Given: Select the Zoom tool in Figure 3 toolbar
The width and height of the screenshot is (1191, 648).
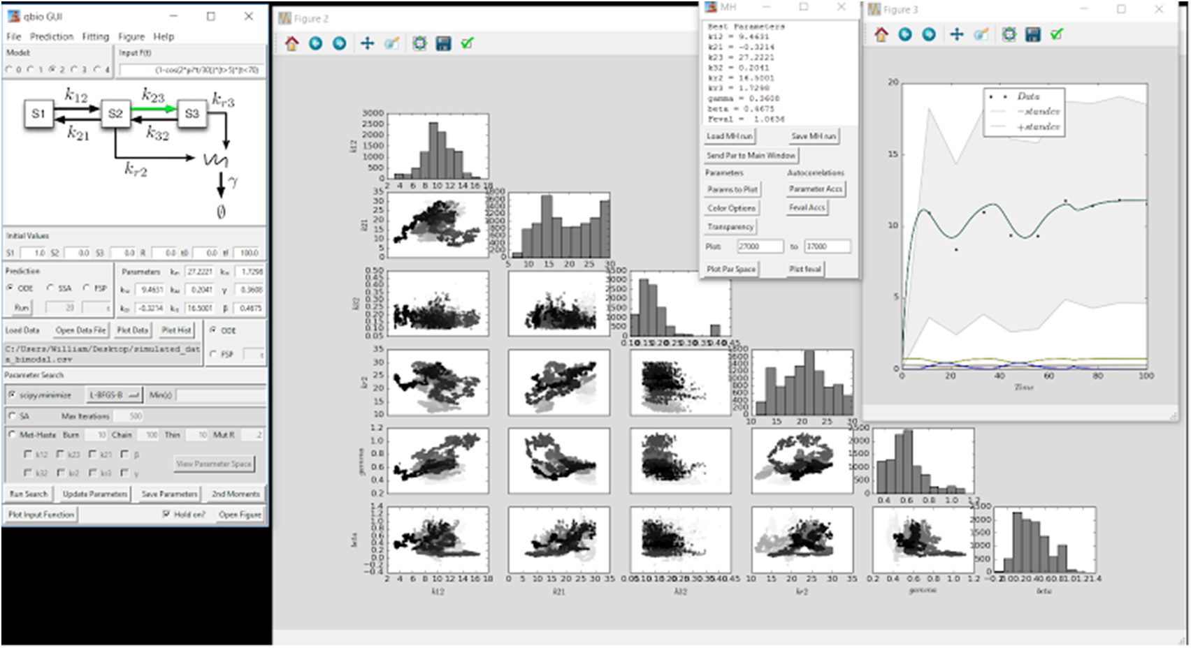Looking at the screenshot, I should [x=981, y=34].
